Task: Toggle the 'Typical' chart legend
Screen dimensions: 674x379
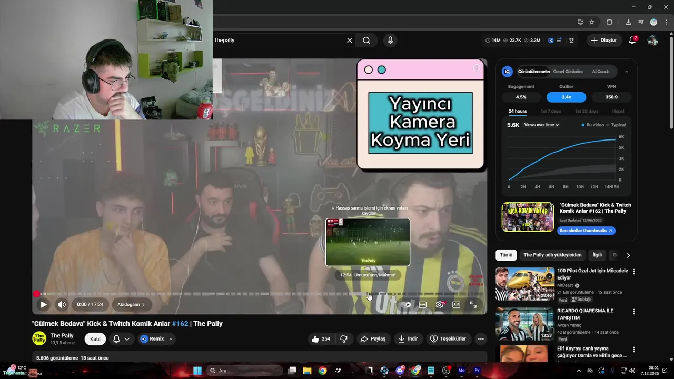Action: point(616,125)
